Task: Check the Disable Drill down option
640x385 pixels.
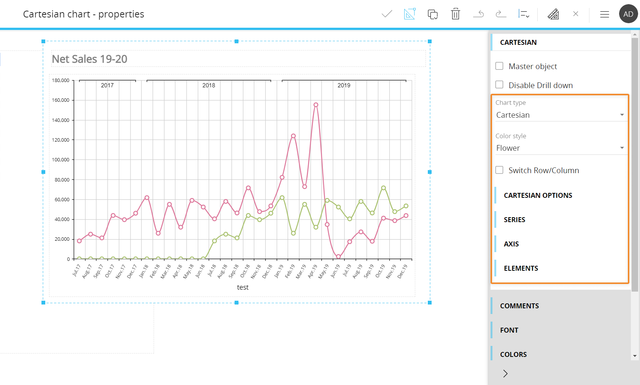Action: (x=499, y=85)
